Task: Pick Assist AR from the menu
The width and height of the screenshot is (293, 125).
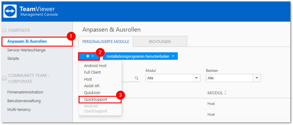Action: [92, 86]
